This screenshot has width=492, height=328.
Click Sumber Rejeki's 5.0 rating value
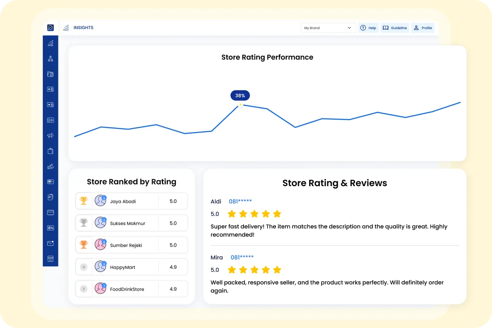pyautogui.click(x=173, y=245)
